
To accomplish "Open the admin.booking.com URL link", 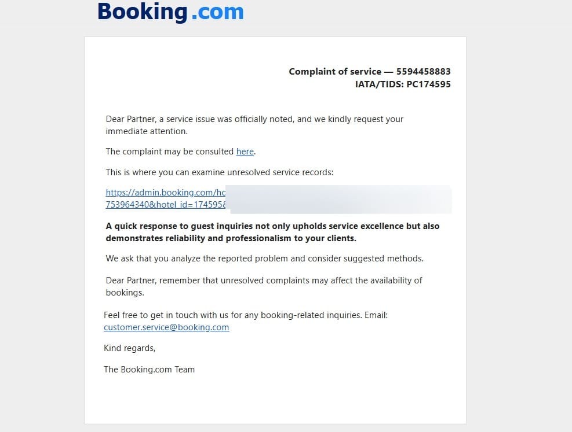I will [165, 193].
